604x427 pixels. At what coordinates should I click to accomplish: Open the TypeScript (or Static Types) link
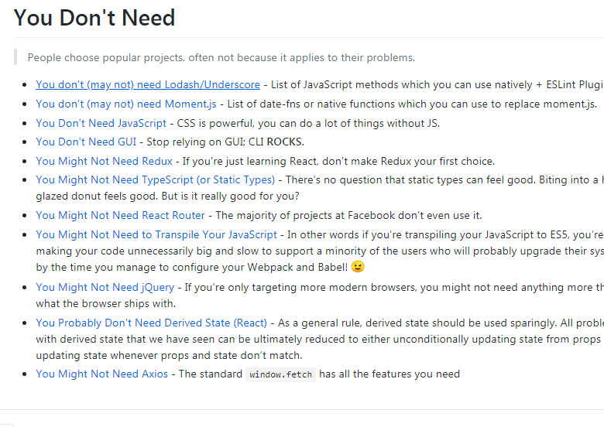155,180
